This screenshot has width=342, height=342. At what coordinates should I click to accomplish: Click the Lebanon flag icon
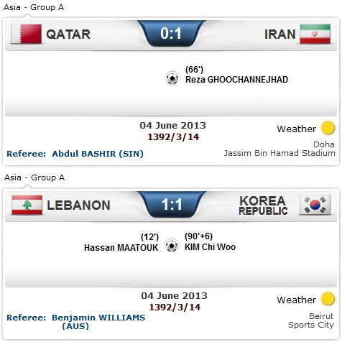27,205
